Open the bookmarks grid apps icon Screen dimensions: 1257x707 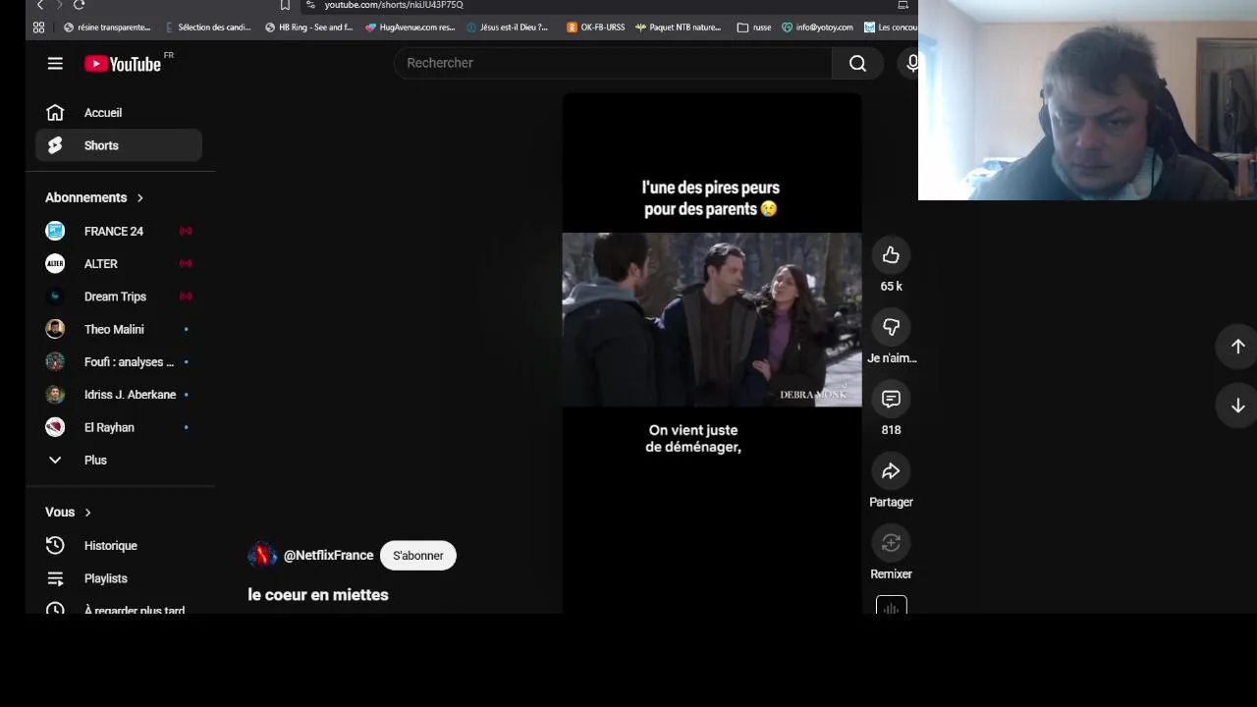point(39,27)
